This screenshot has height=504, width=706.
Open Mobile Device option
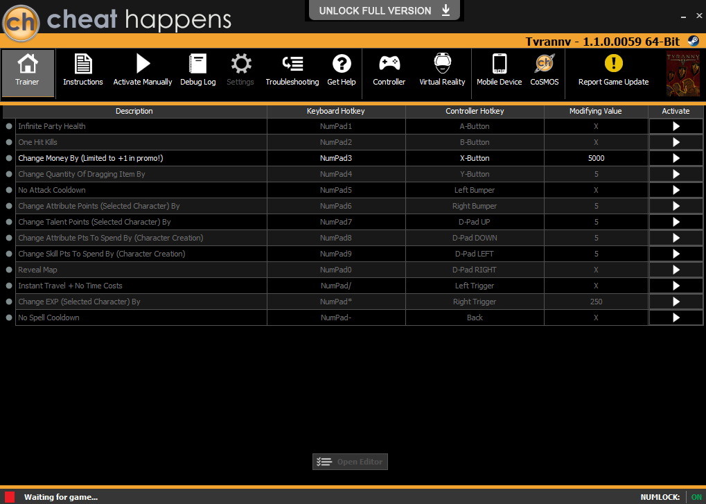(x=500, y=70)
